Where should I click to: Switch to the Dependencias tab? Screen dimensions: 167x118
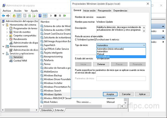(x=120, y=10)
